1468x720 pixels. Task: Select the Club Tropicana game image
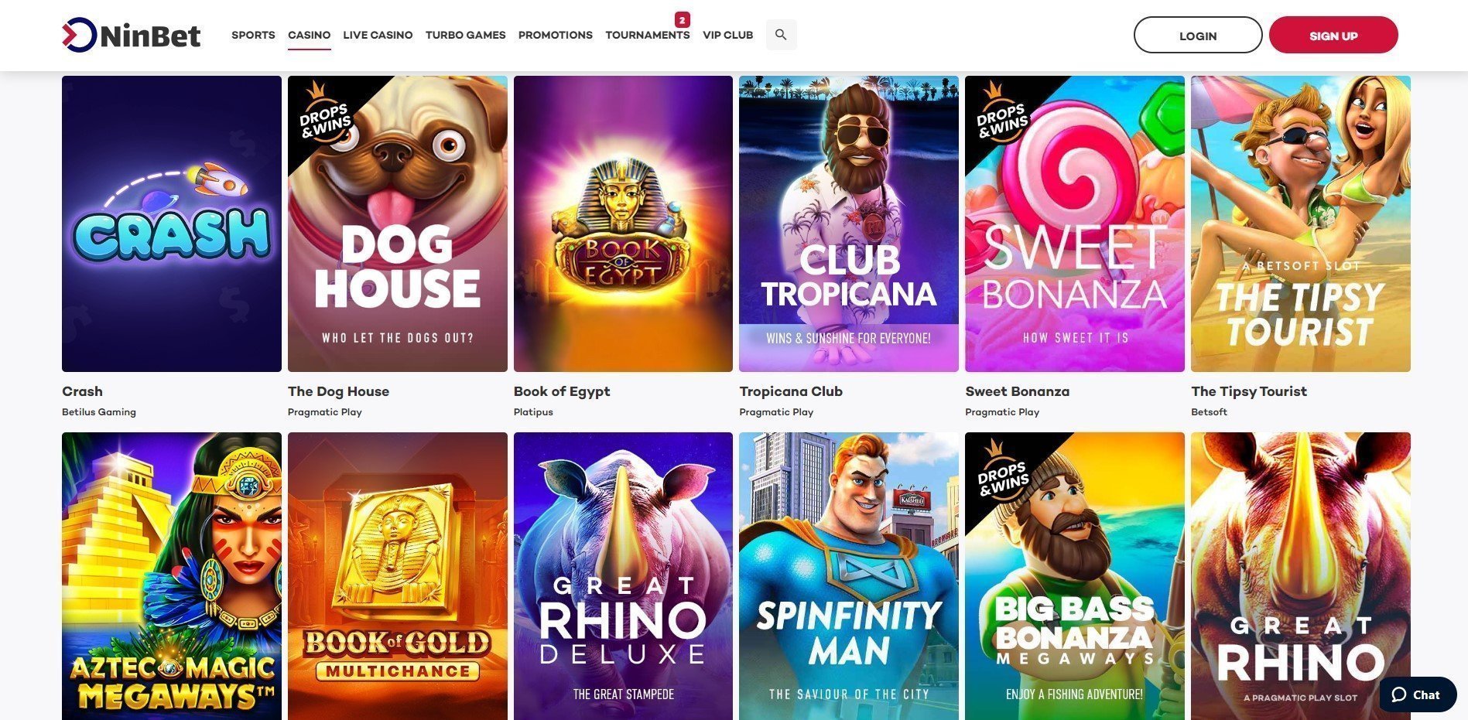(849, 224)
